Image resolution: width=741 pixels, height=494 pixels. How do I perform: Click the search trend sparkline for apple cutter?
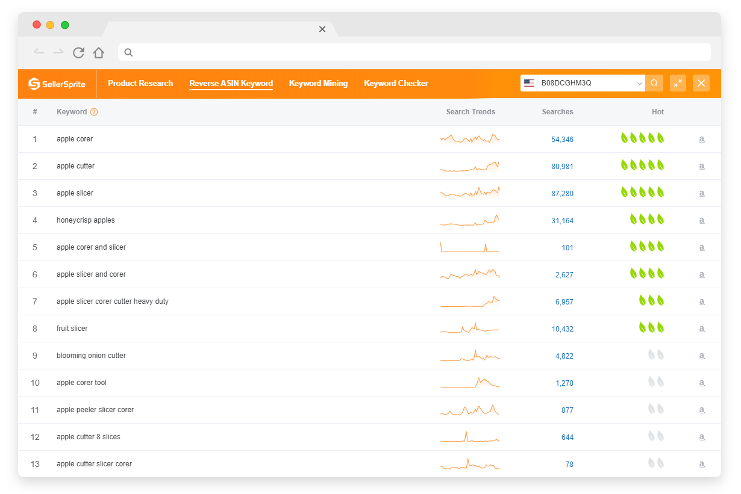pyautogui.click(x=471, y=165)
